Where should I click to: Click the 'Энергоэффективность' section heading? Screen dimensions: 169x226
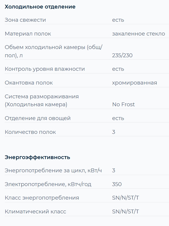pos(37,157)
